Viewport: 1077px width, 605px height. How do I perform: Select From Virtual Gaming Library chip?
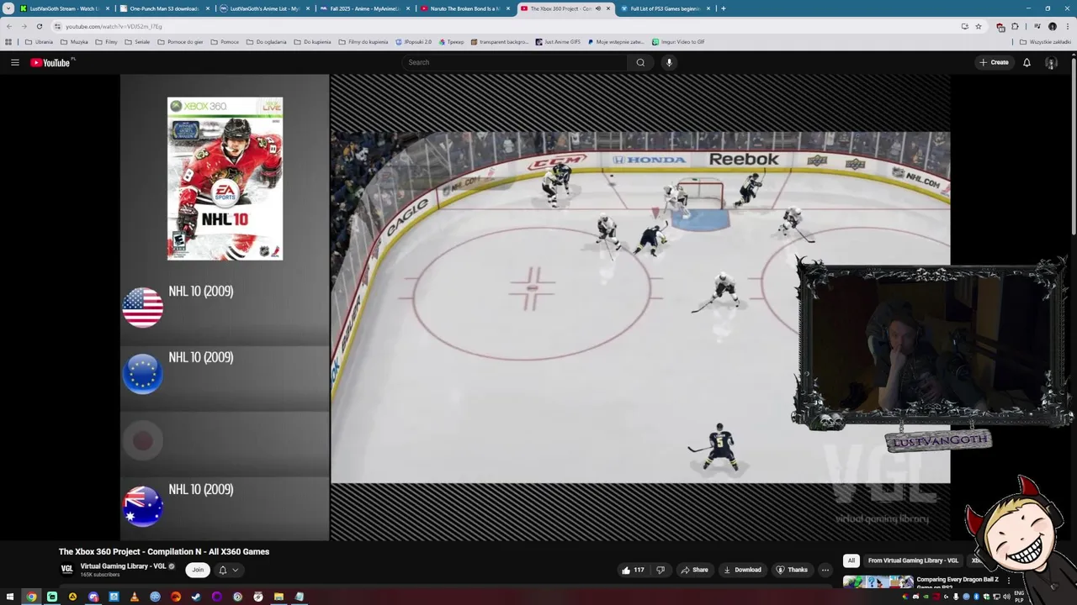coord(913,560)
